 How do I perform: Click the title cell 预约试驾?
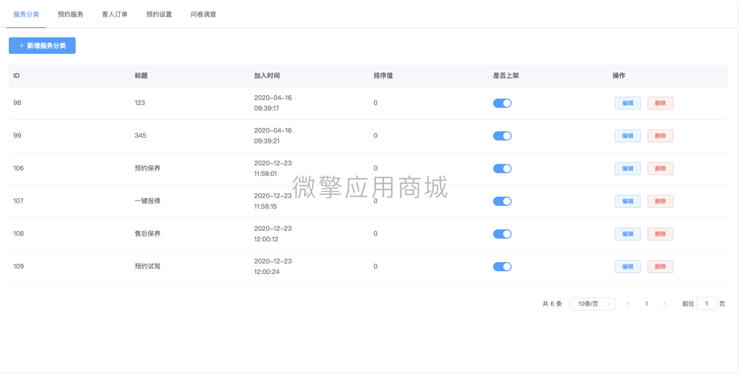(148, 266)
